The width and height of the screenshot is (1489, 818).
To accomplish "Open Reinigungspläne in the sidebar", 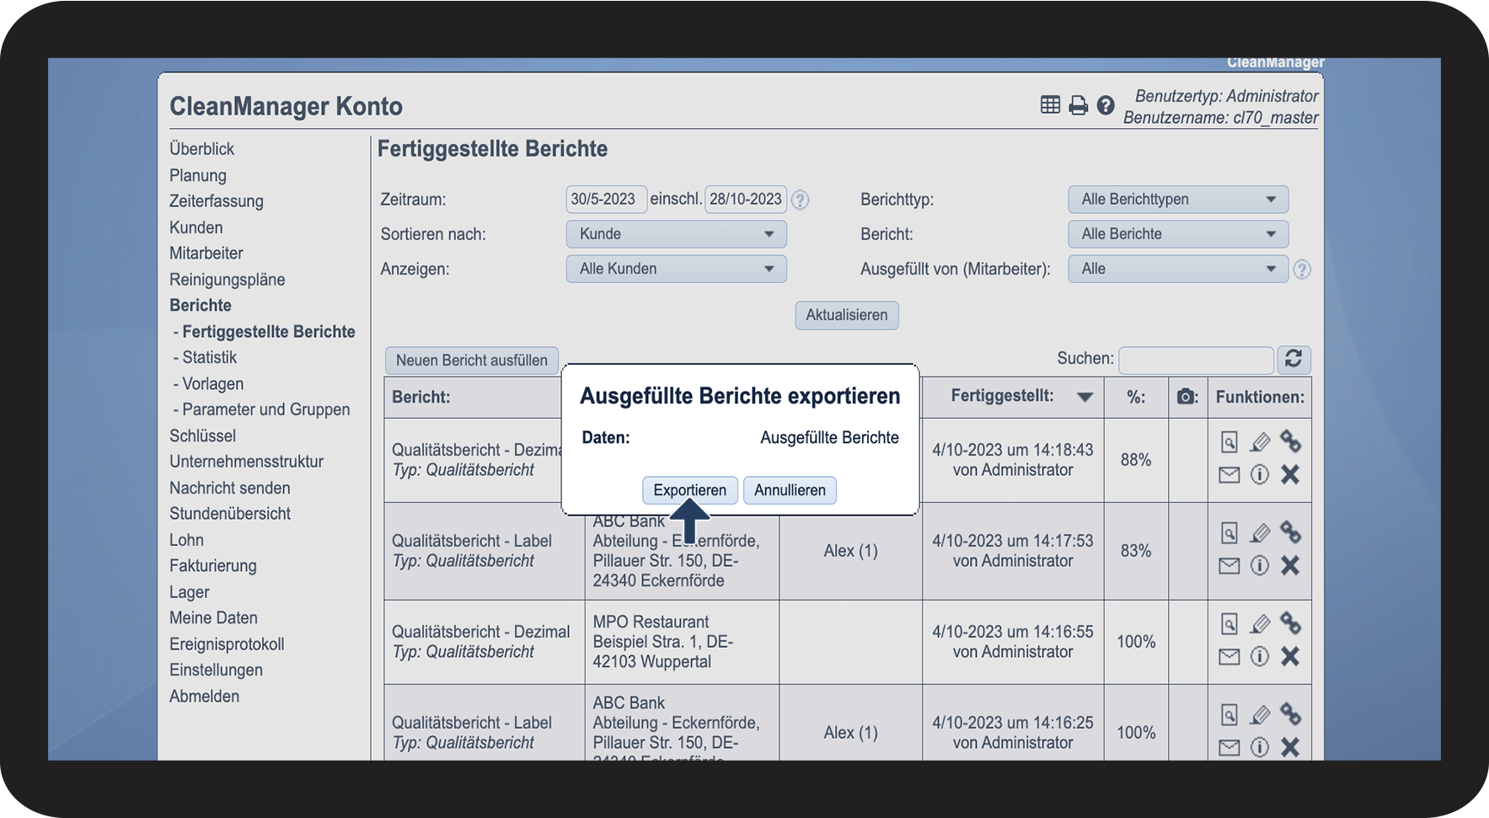I will (x=228, y=280).
